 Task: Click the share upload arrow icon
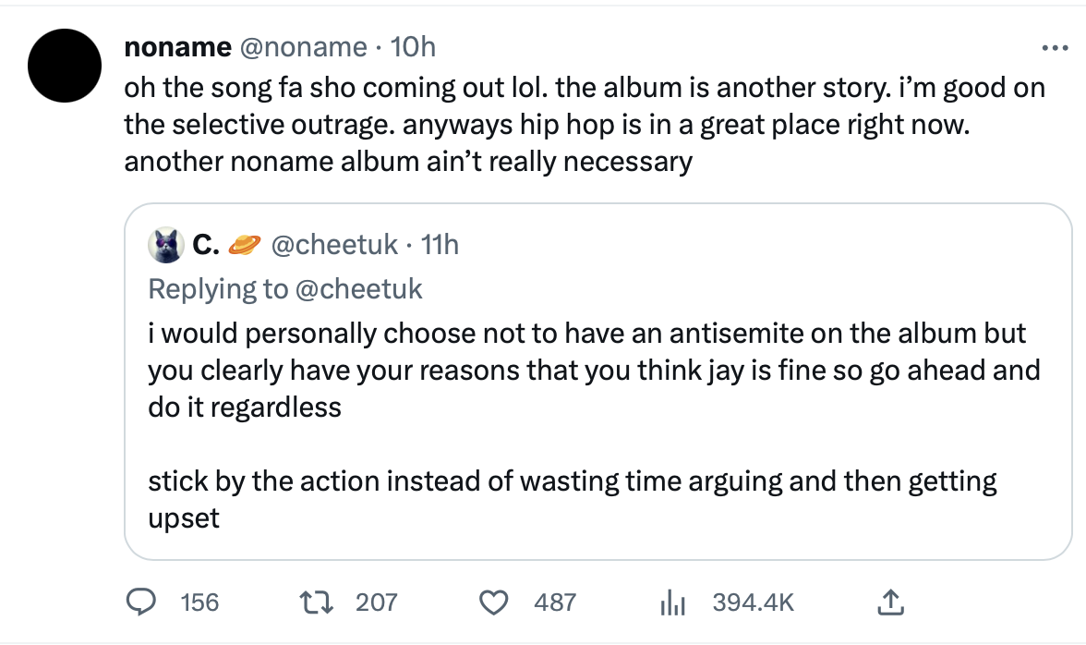tap(887, 602)
